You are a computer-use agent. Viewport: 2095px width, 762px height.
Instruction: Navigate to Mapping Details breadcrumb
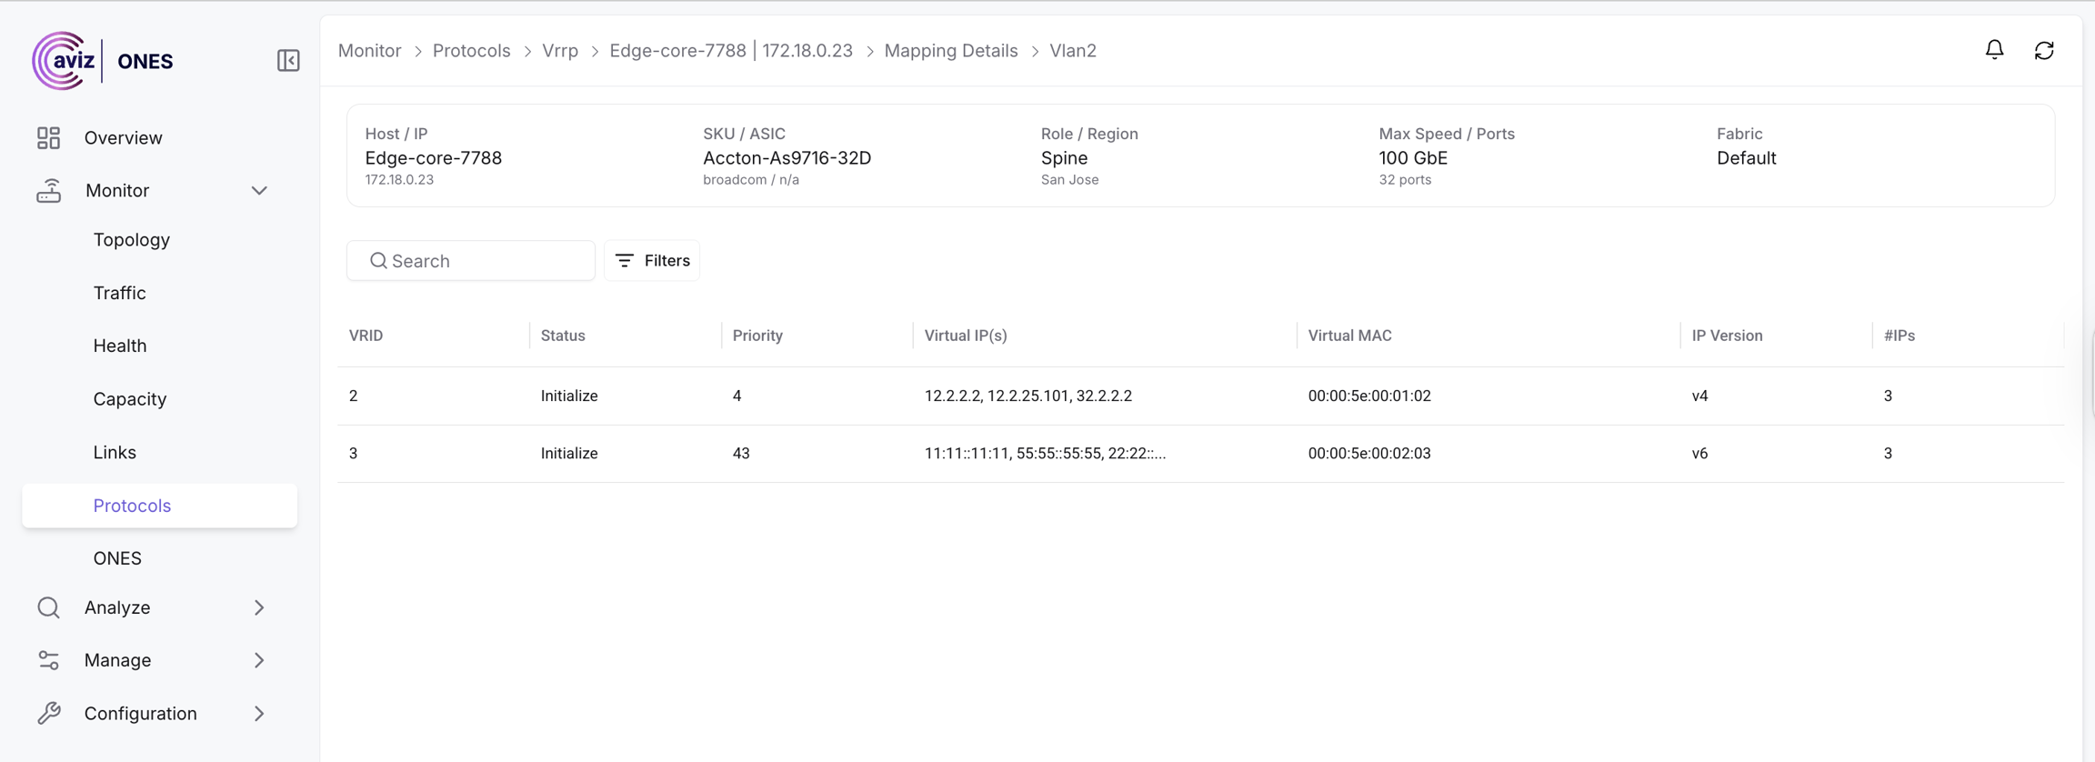point(950,51)
